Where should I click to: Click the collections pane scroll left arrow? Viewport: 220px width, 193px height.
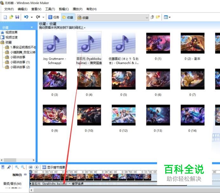pyautogui.click(x=2, y=160)
